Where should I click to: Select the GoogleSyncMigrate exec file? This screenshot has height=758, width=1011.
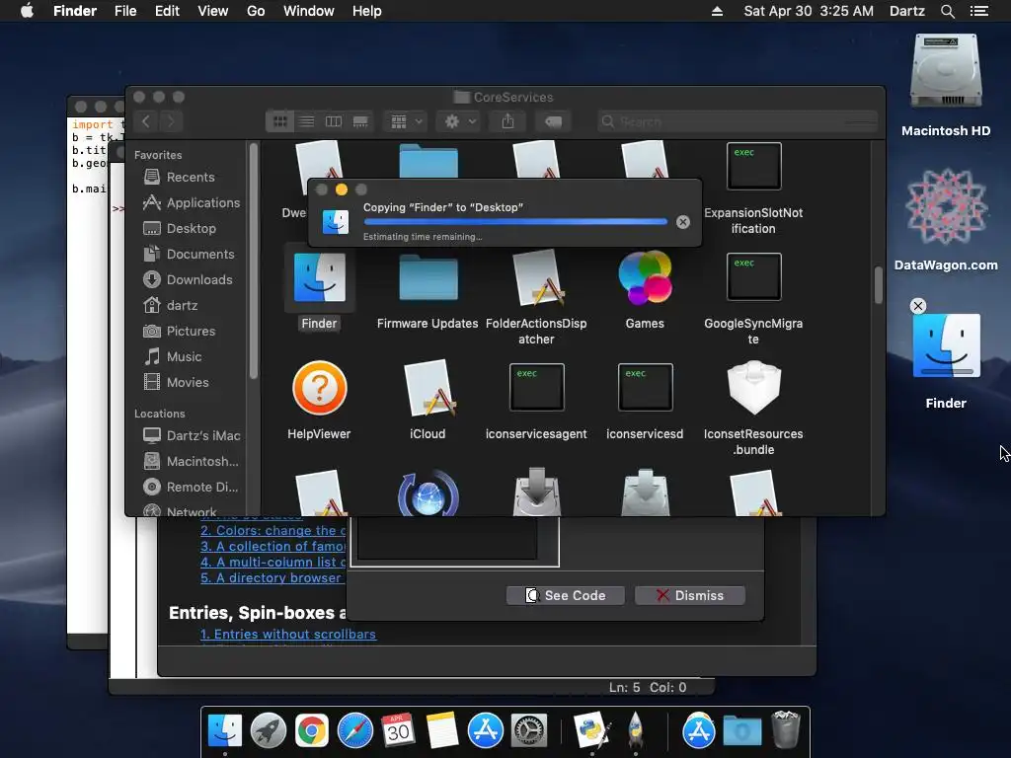coord(753,277)
